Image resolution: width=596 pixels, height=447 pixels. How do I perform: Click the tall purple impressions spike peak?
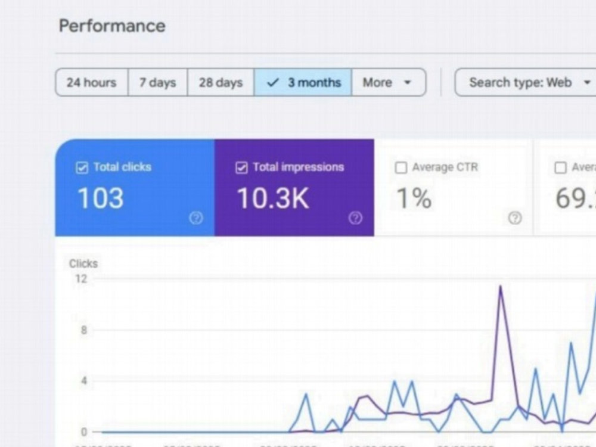(x=500, y=286)
